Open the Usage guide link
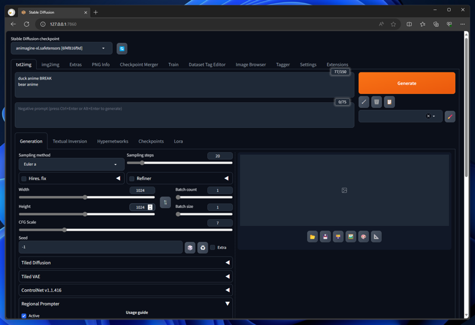 pos(137,313)
